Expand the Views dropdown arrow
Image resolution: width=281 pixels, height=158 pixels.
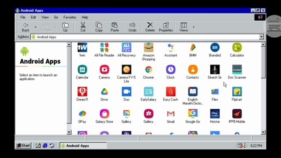point(193,27)
